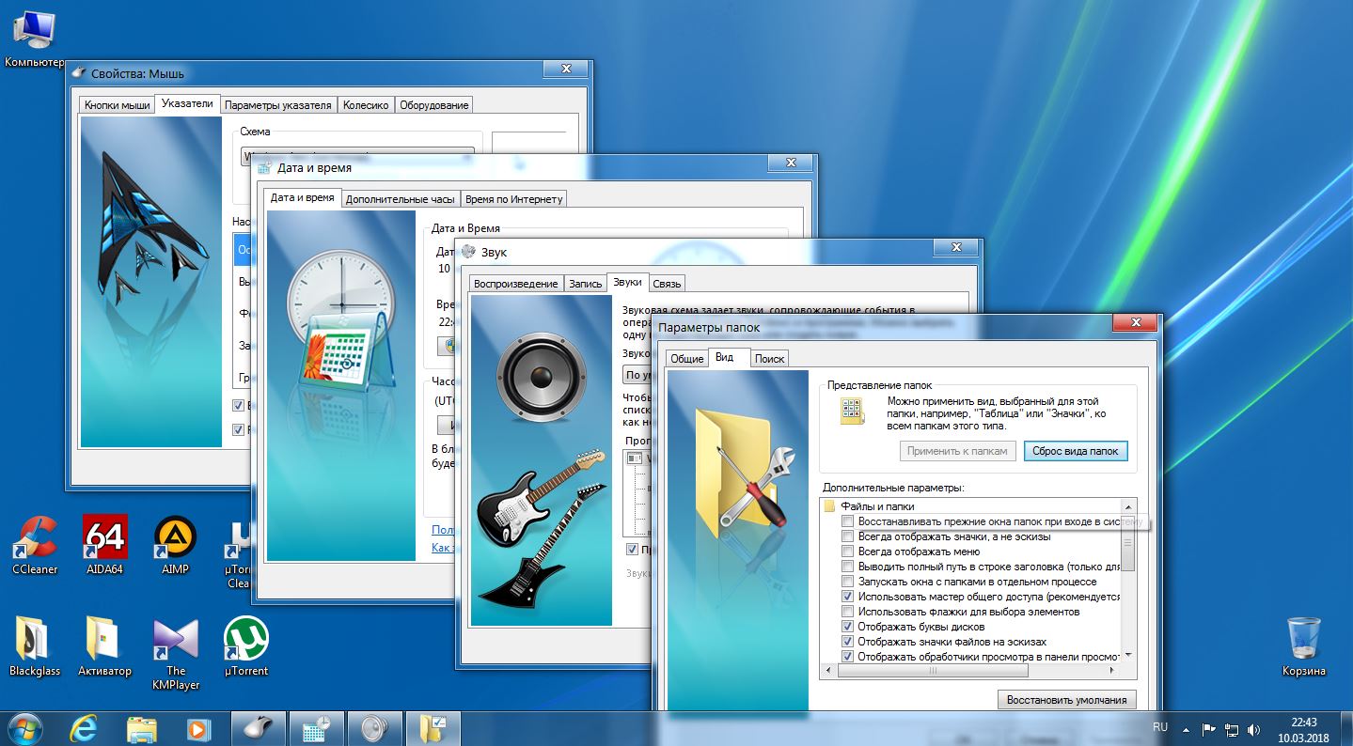
Task: Select The KMPlayer desktop icon
Action: 176,640
